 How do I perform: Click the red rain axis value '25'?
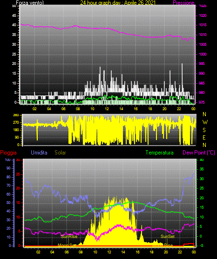18,174
